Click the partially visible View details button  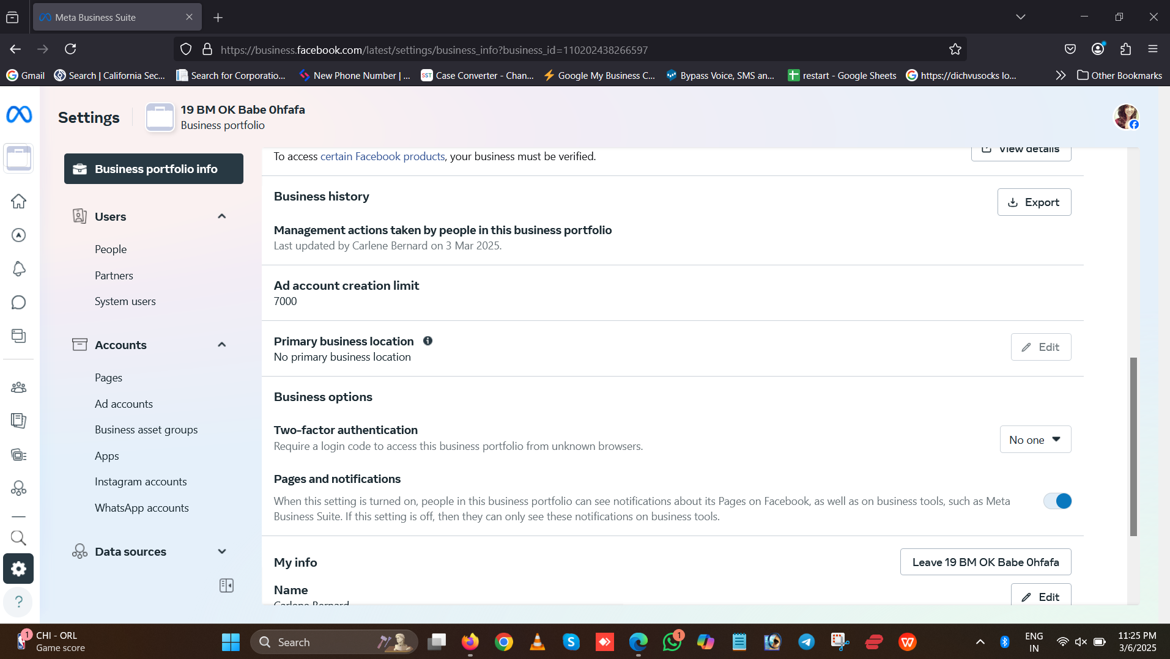click(1021, 153)
